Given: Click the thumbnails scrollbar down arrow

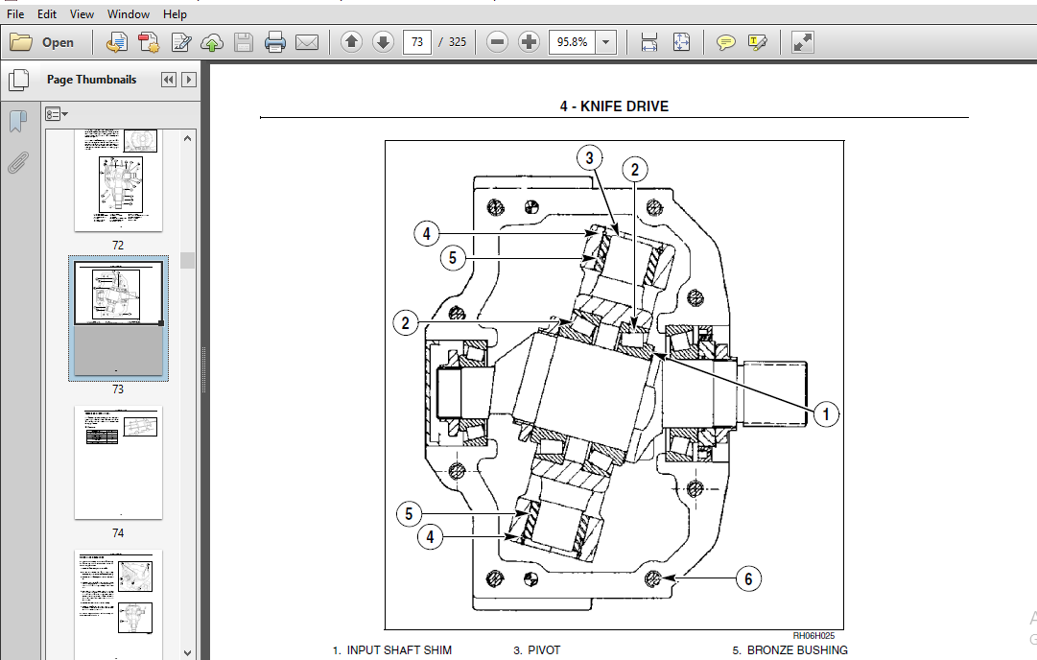Looking at the screenshot, I should tap(188, 652).
